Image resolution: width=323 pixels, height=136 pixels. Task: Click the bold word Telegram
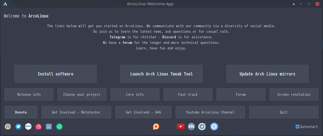click(117, 37)
